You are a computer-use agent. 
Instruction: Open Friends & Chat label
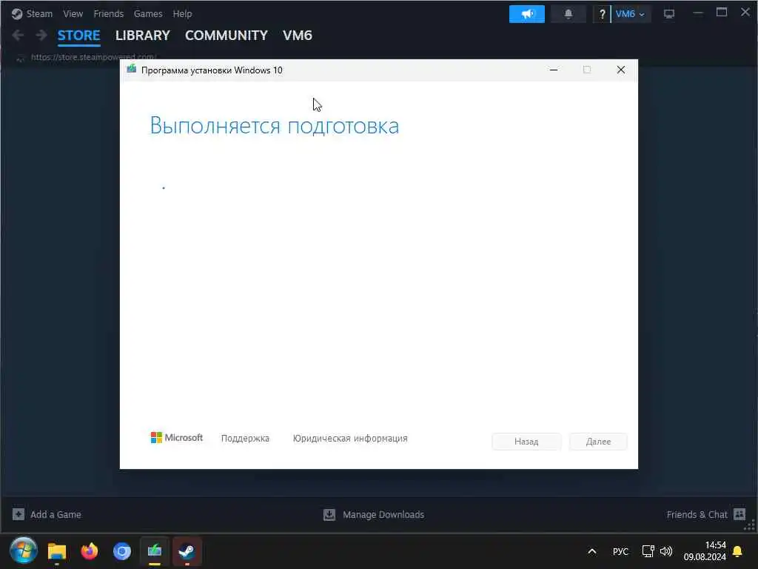click(697, 514)
